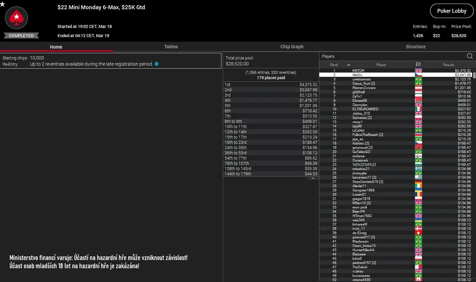Open the Chip Graph tab

292,47
